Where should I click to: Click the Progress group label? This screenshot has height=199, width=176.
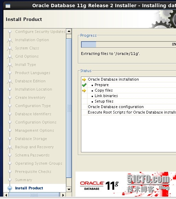pos(89,35)
